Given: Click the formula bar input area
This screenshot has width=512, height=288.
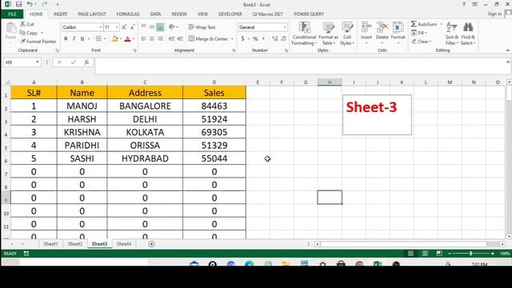Looking at the screenshot, I should point(300,66).
